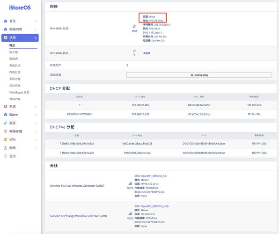
Task: Click remaining lease time 11h 5m 52s
Action: point(254,105)
